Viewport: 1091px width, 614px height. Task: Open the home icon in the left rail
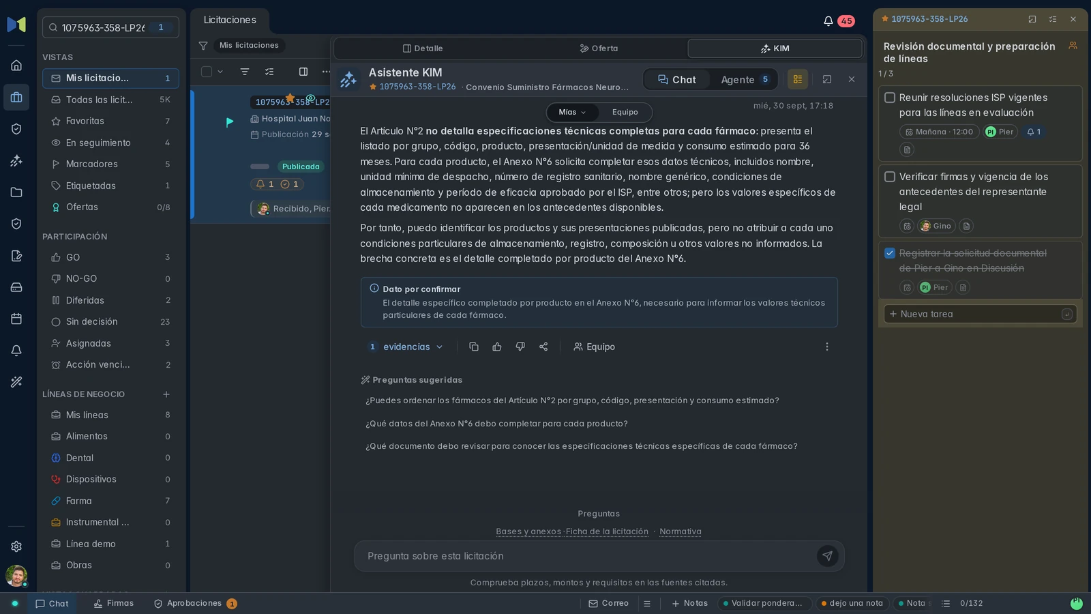[16, 65]
